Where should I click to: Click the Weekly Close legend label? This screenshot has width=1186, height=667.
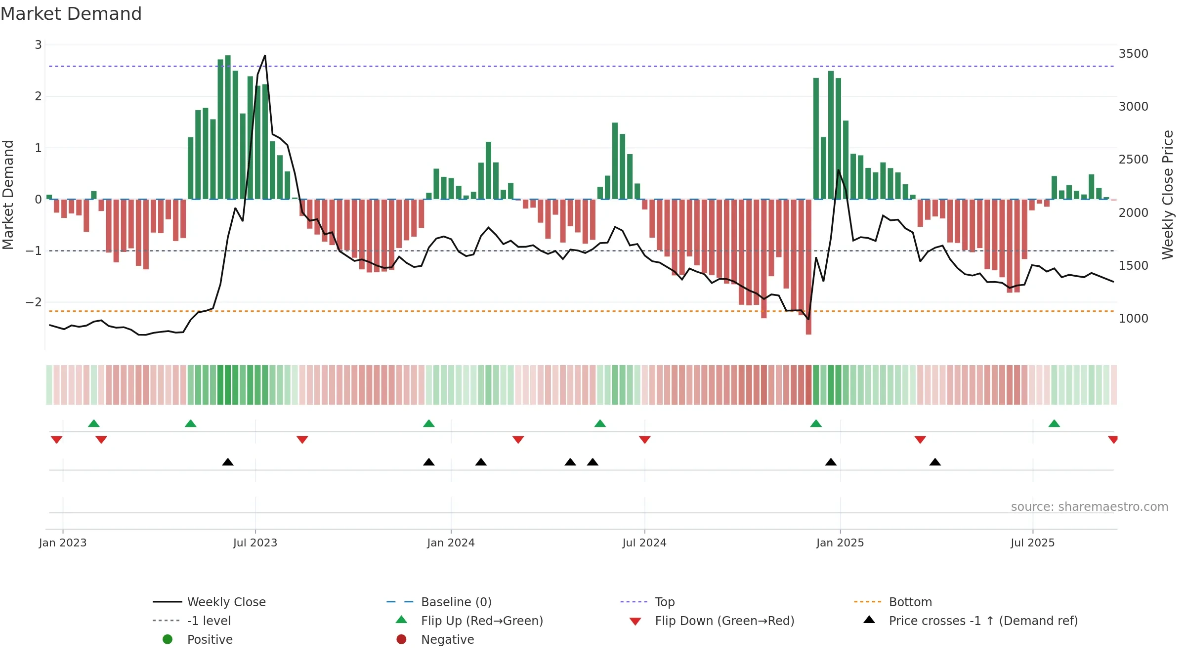226,602
